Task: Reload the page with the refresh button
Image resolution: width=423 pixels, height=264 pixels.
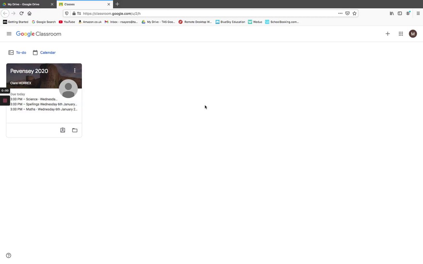Action: [x=21, y=14]
